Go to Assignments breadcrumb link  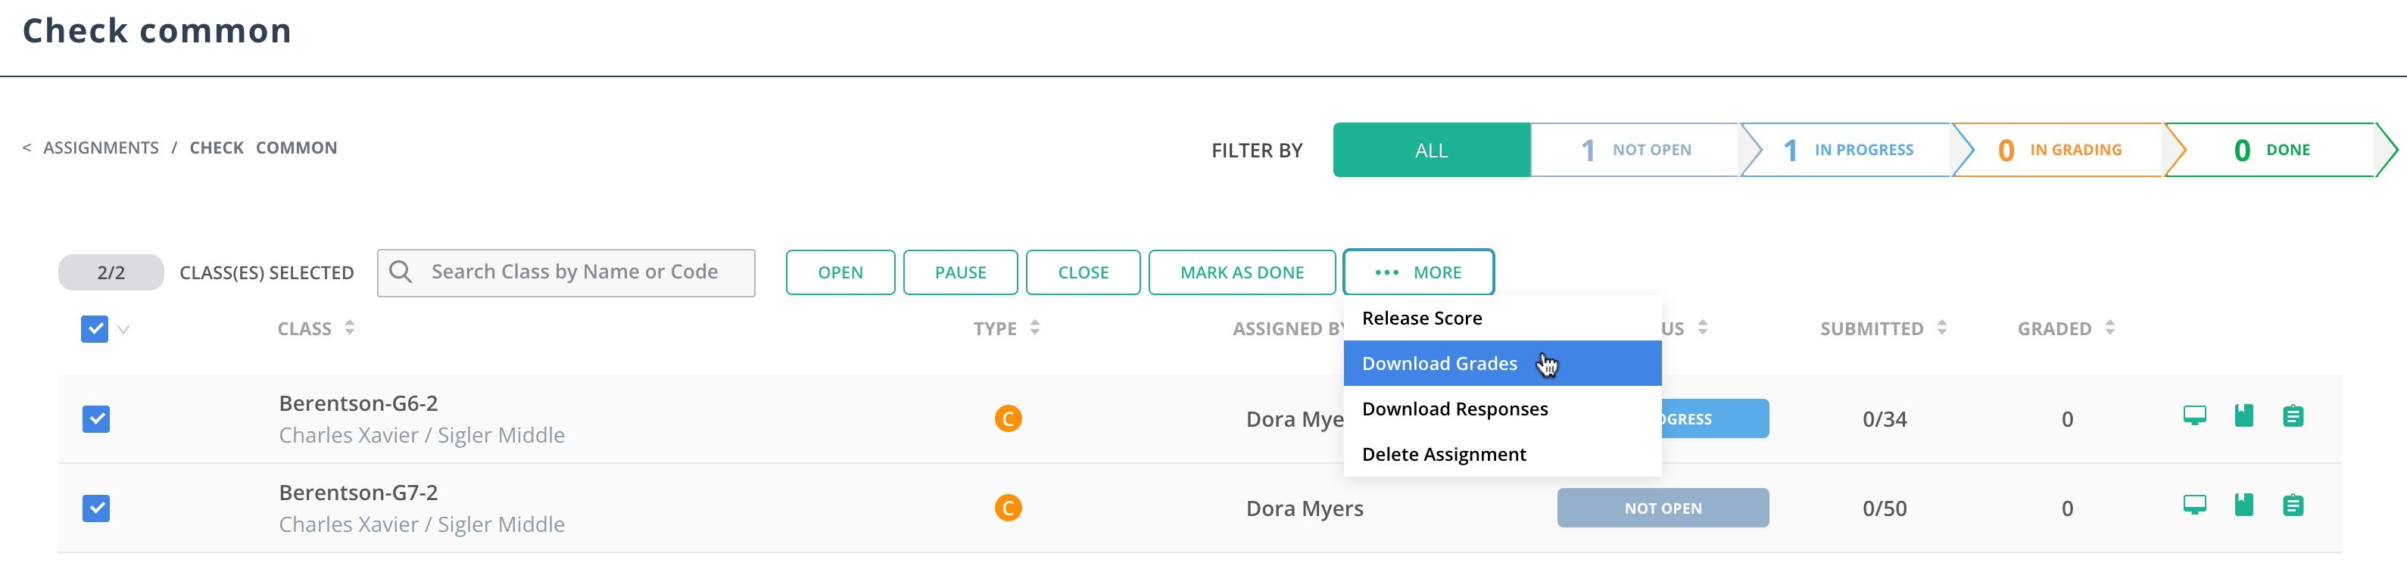click(101, 148)
